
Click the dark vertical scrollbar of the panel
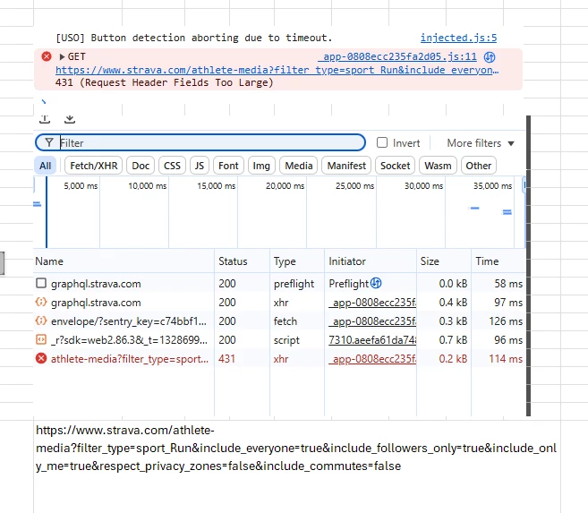pyautogui.click(x=528, y=266)
